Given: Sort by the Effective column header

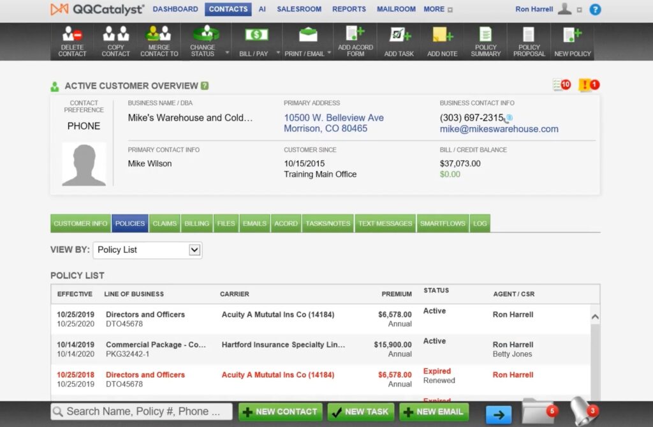Looking at the screenshot, I should [75, 294].
